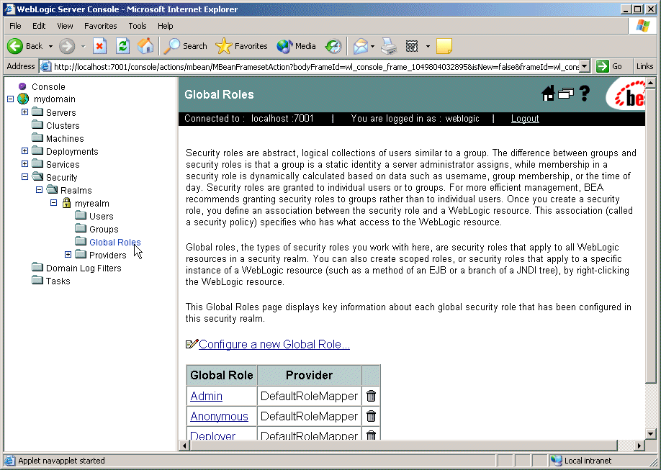Viewport: 661px width, 470px height.
Task: Open the Back button history dropdown arrow
Action: pyautogui.click(x=50, y=46)
